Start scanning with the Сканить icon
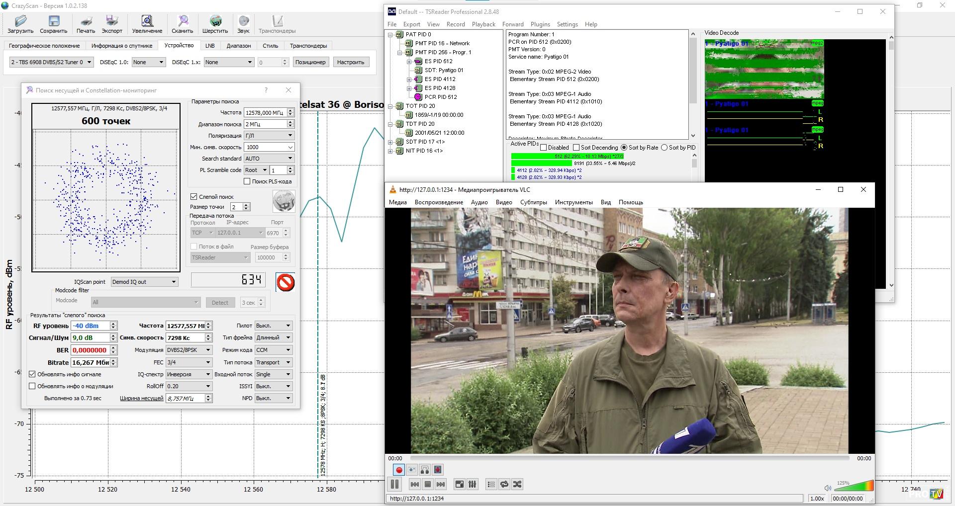Image resolution: width=955 pixels, height=506 pixels. [183, 24]
